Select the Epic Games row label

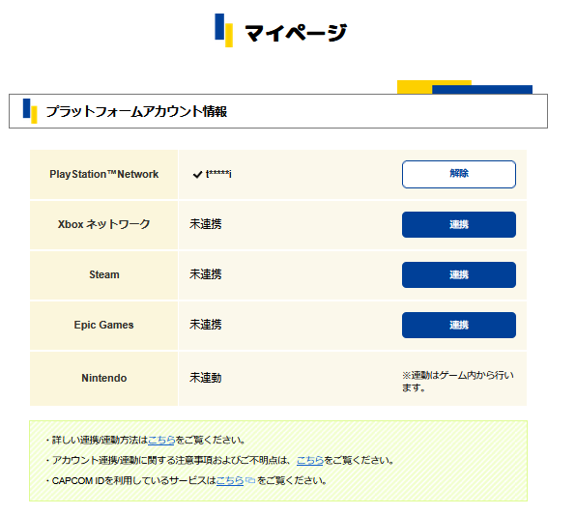pyautogui.click(x=104, y=325)
